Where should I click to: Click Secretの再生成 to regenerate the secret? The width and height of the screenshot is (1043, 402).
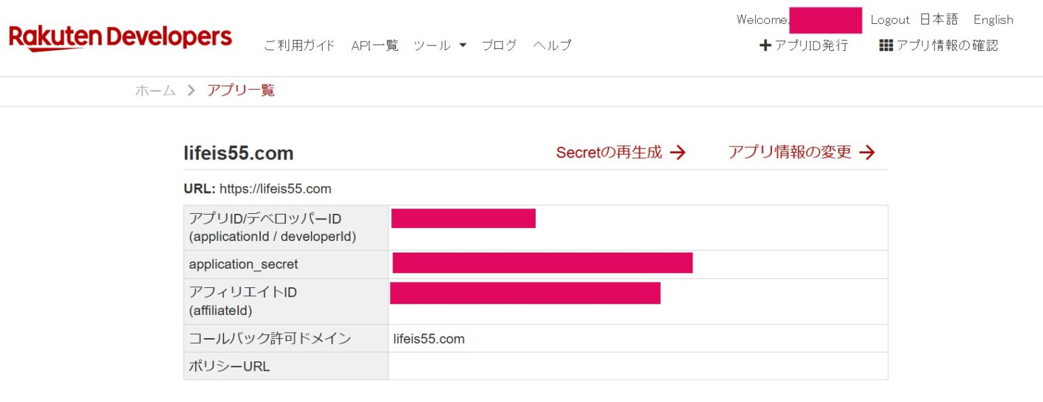click(x=609, y=152)
